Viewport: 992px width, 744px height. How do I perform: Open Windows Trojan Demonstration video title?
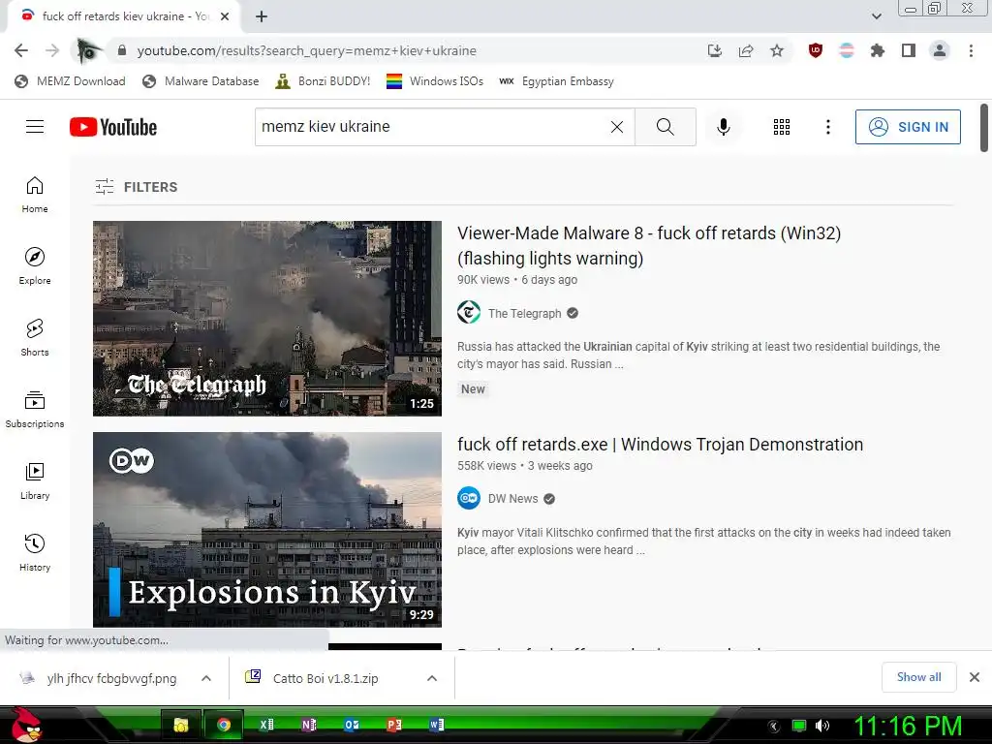(660, 444)
